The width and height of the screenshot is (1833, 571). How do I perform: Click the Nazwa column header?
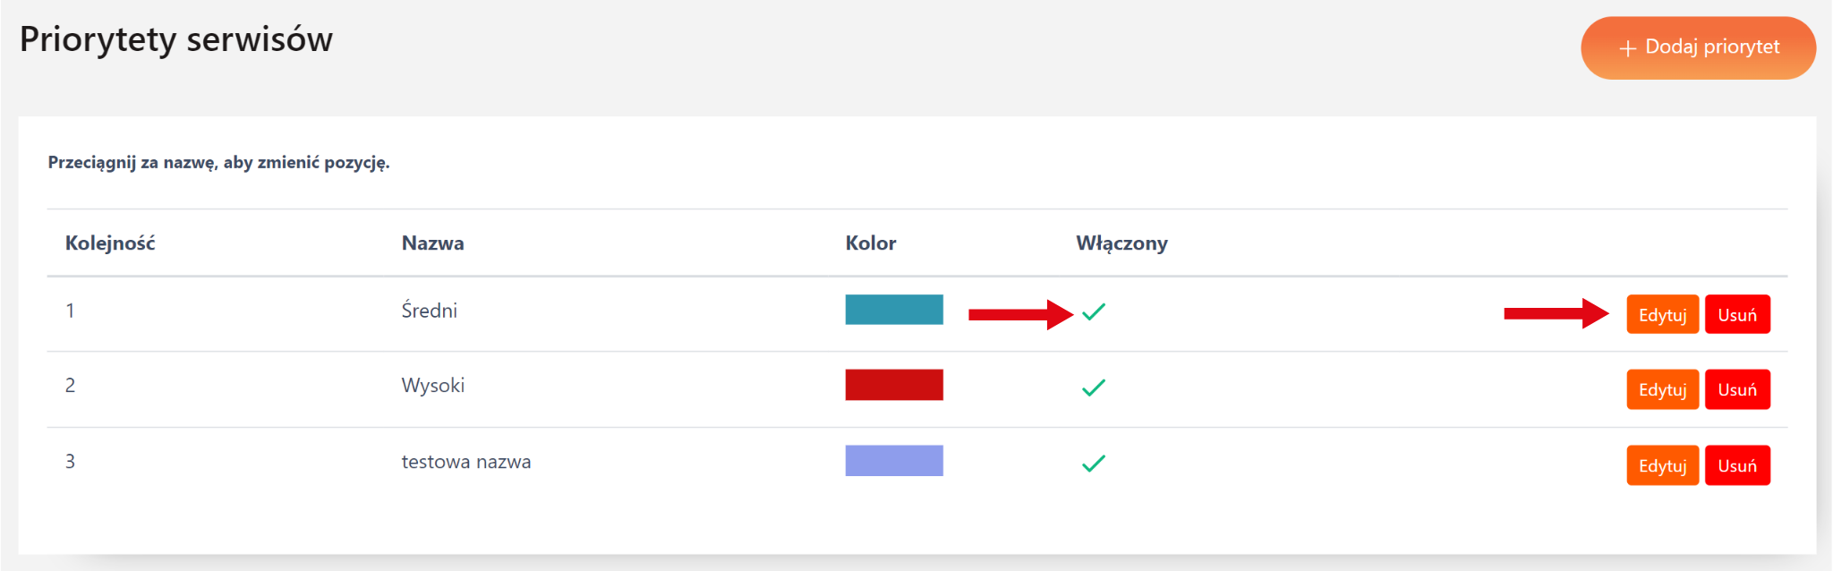432,243
